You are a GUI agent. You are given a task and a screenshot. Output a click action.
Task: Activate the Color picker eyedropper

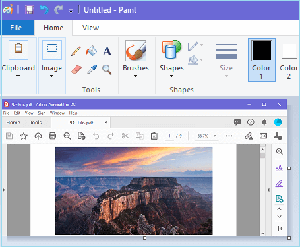click(x=92, y=70)
